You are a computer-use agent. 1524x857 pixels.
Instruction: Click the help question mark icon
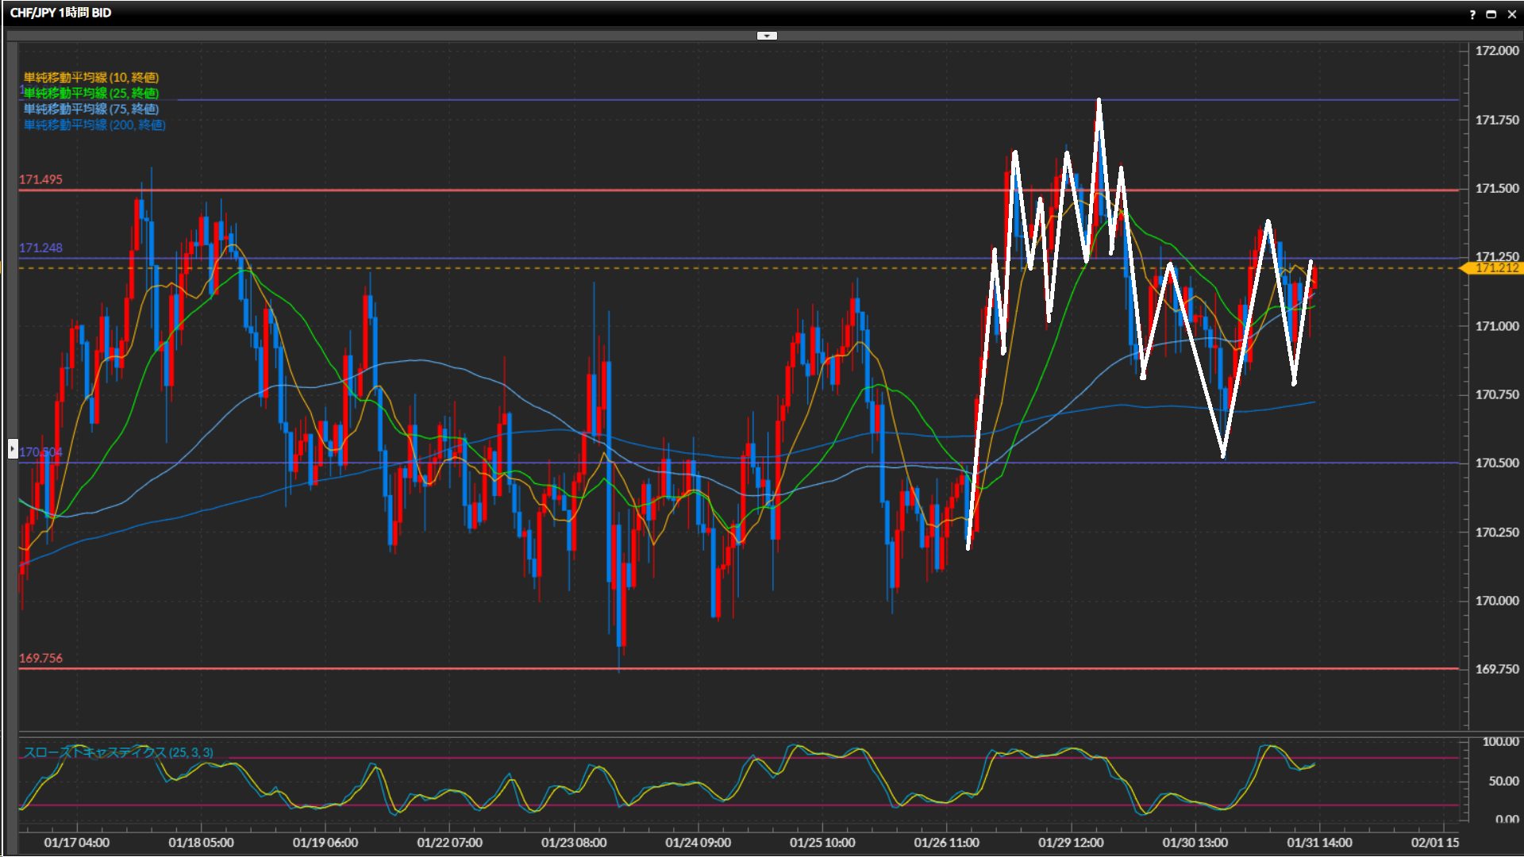(1472, 14)
